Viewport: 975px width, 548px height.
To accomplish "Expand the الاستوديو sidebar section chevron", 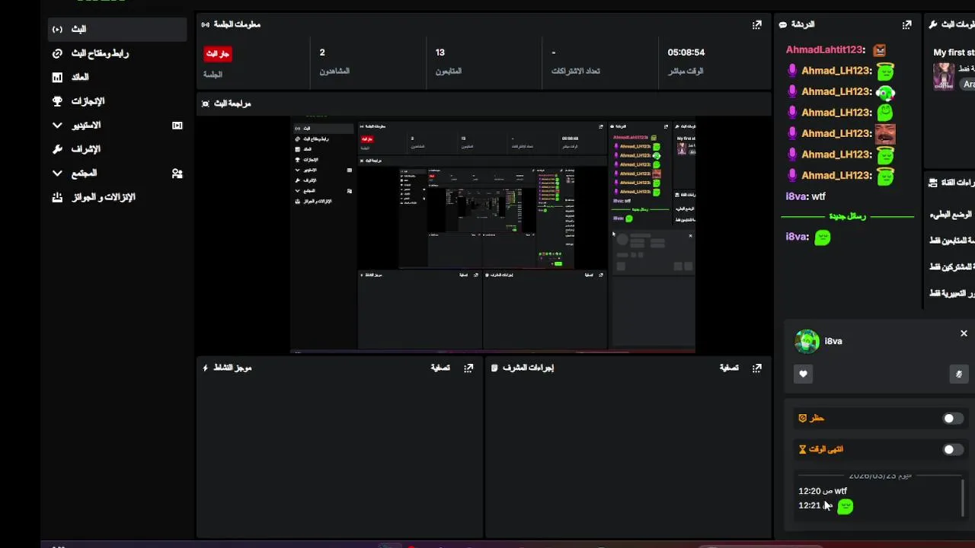I will coord(57,126).
